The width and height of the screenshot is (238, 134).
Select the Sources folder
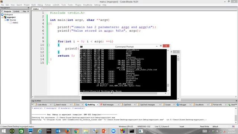point(13,20)
